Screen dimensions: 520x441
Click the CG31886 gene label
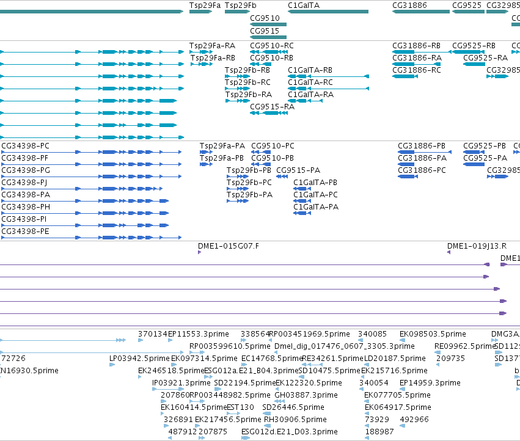pyautogui.click(x=409, y=5)
